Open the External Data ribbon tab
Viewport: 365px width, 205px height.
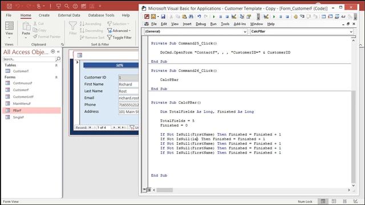tap(69, 15)
